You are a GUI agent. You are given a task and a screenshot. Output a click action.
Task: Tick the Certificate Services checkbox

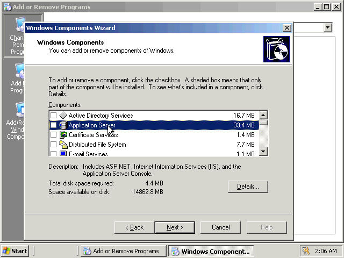(x=53, y=135)
